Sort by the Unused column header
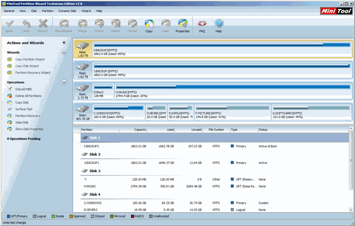This screenshot has height=226, width=355. point(189,130)
